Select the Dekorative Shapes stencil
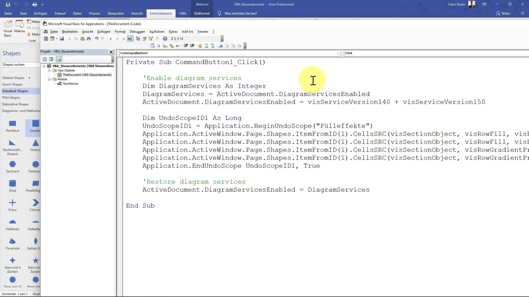 15,104
